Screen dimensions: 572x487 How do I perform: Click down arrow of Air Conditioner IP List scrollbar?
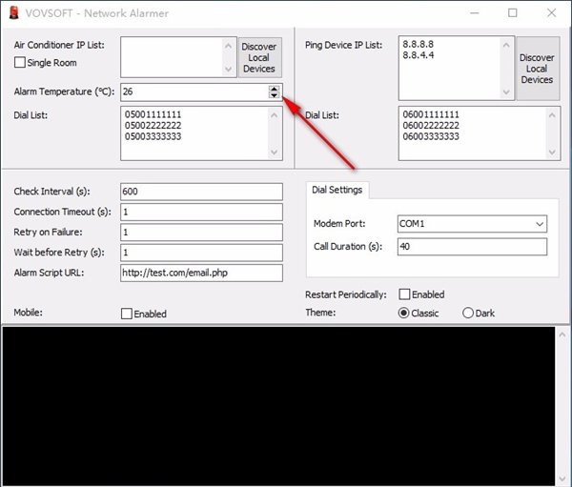point(229,69)
